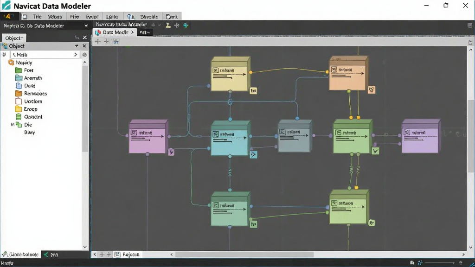Image resolution: width=475 pixels, height=267 pixels.
Task: Click the zoom slider in the status bar
Action: coord(441,263)
